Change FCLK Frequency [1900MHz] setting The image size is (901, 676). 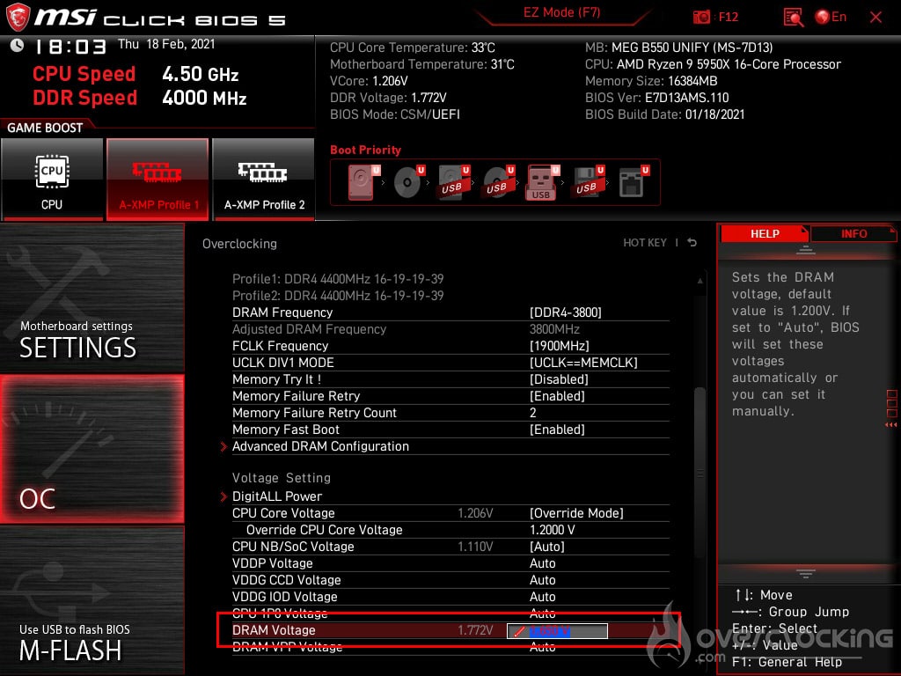click(450, 345)
